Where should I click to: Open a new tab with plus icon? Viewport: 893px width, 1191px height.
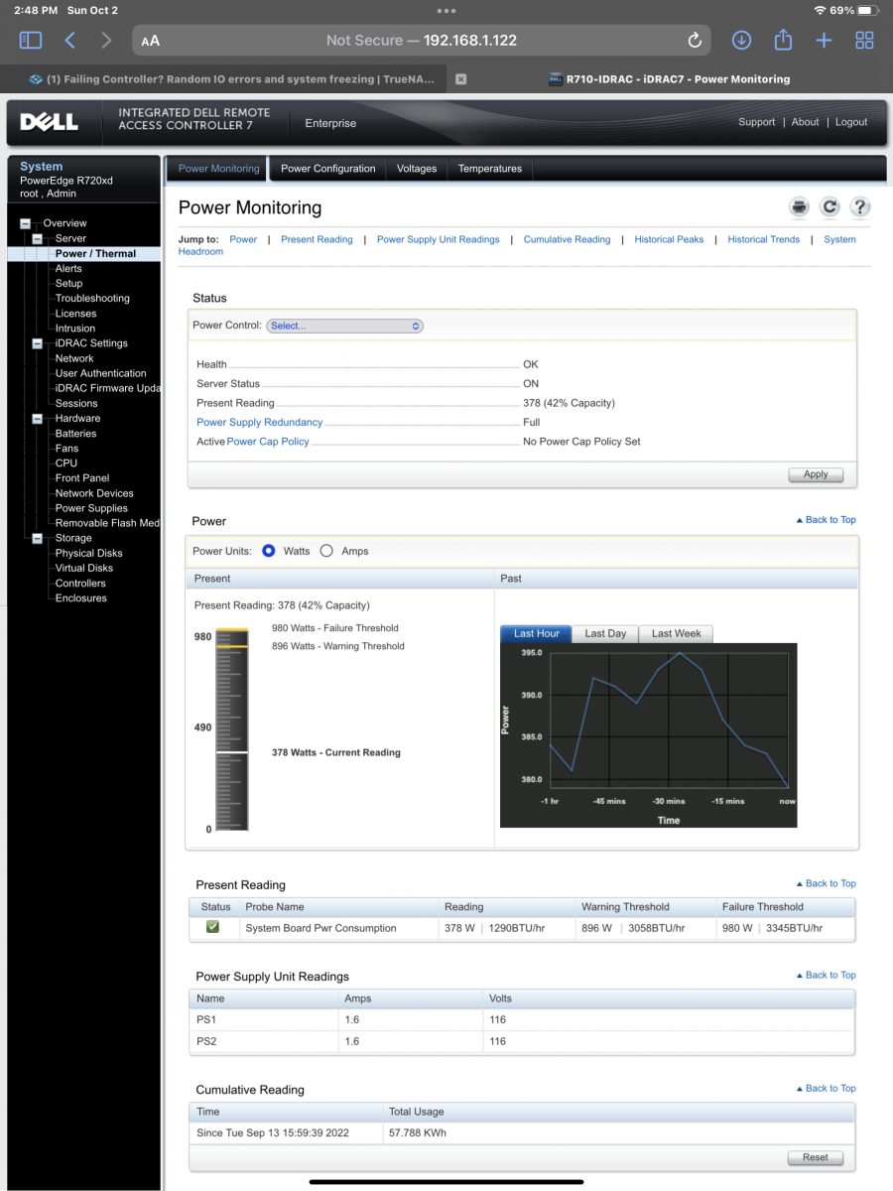pos(824,40)
